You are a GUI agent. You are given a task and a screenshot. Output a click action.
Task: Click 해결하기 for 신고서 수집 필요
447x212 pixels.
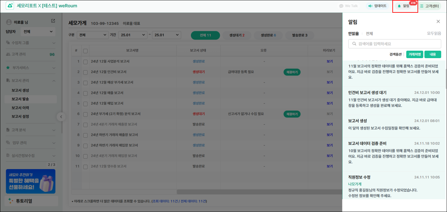pyautogui.click(x=292, y=114)
